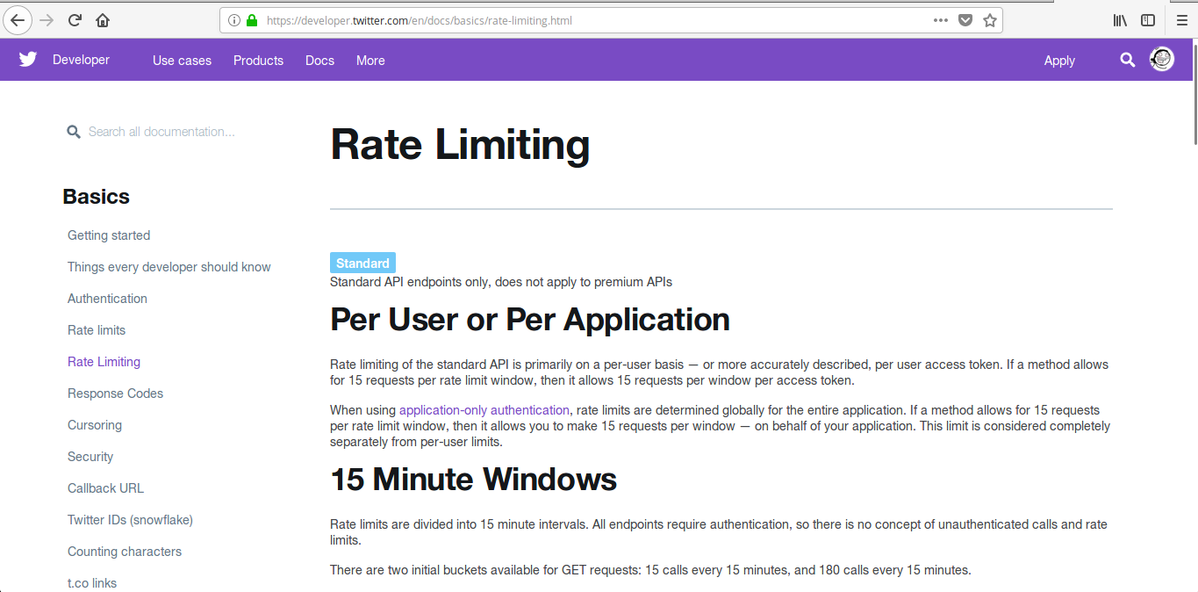This screenshot has width=1198, height=592.
Task: Open Counting characters sidebar link
Action: pos(125,552)
